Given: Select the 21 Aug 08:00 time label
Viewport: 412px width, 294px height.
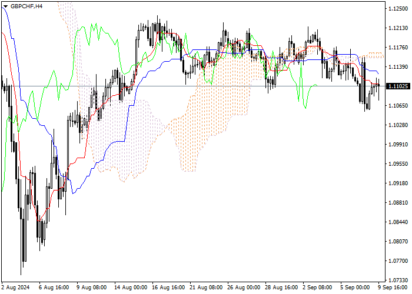Looking at the screenshot, I should pyautogui.click(x=206, y=288).
